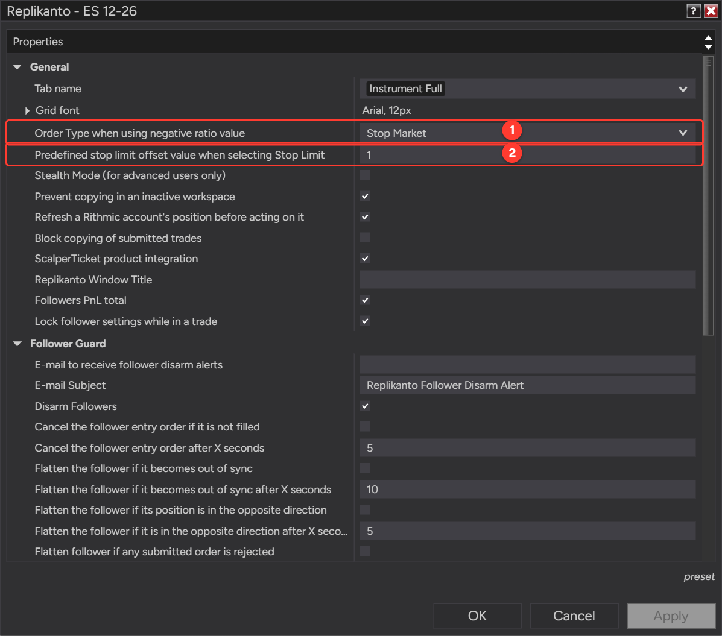Click the Properties panel down arrow
722x636 pixels.
pyautogui.click(x=708, y=48)
